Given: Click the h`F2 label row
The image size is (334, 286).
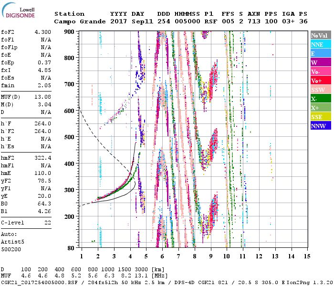Looking at the screenshot, I should [26, 131].
